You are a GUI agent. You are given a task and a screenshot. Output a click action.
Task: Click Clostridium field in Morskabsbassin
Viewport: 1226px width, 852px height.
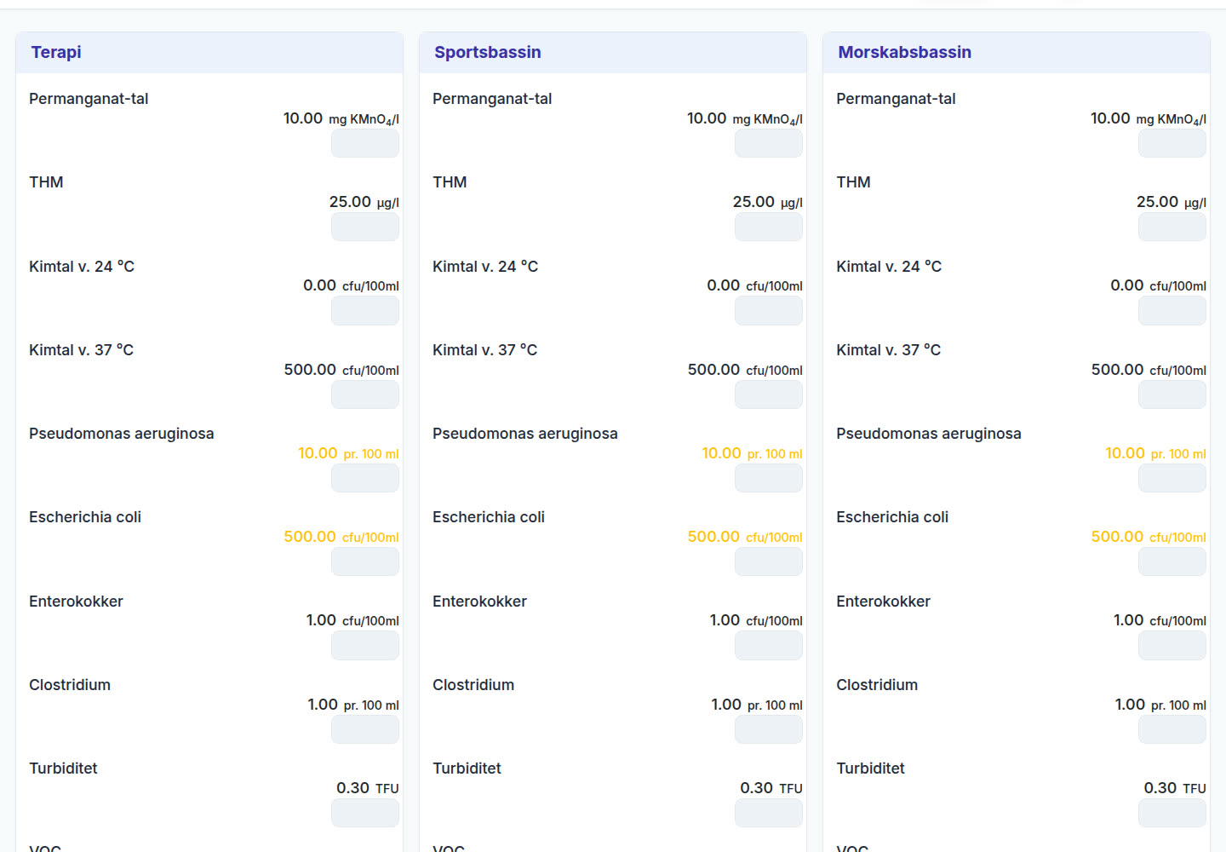[x=1172, y=729]
